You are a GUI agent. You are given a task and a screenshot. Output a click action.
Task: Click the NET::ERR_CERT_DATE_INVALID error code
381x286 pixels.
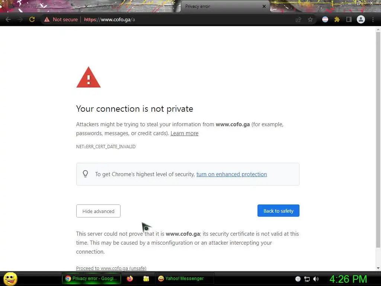click(x=106, y=147)
